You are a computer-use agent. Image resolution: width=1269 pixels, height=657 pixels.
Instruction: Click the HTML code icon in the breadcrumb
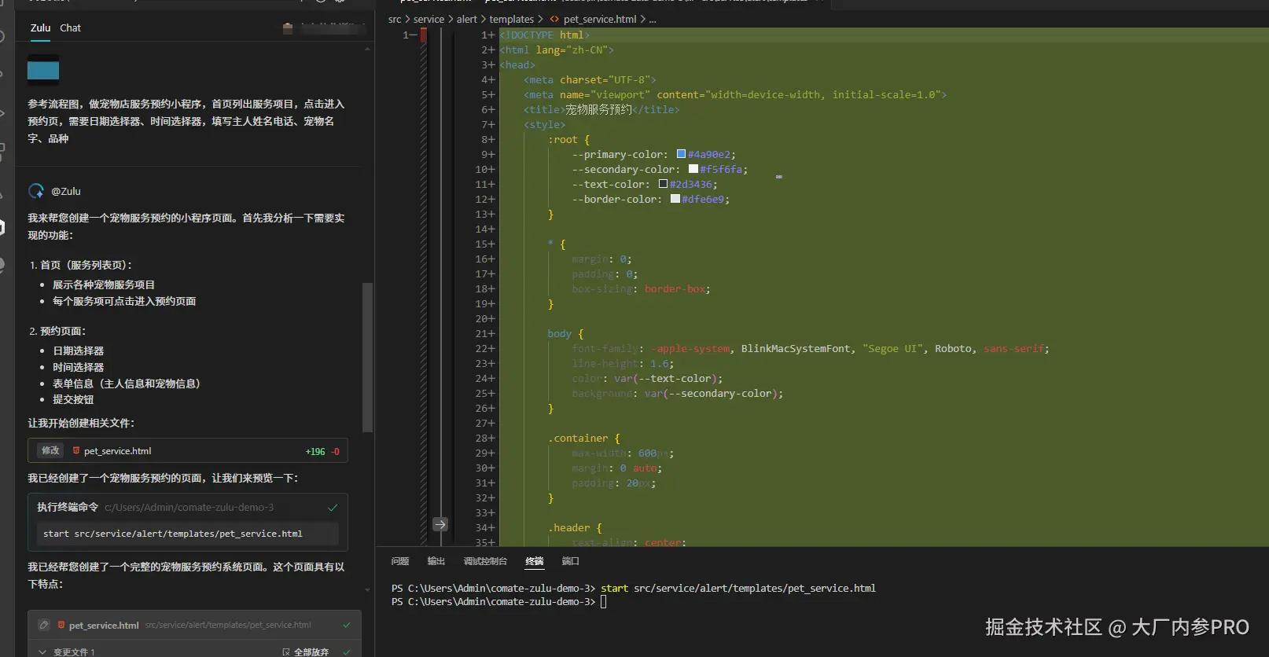coord(554,19)
